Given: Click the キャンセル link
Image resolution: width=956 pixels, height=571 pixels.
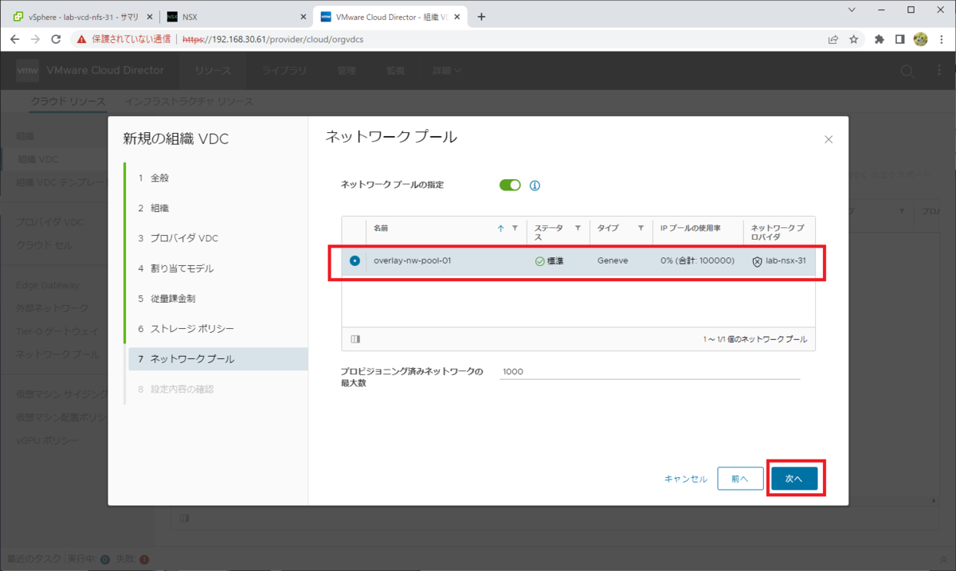Looking at the screenshot, I should (x=686, y=479).
